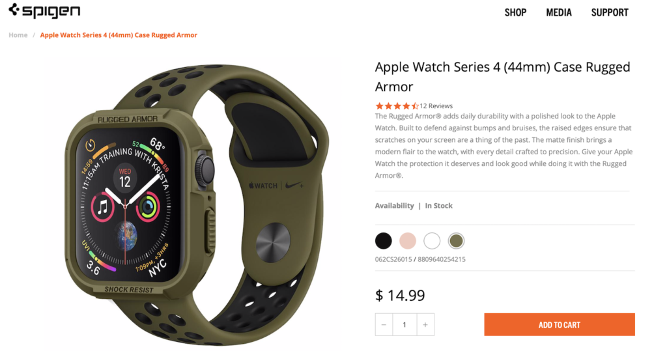
Task: Increase quantity with plus button
Action: [x=425, y=324]
